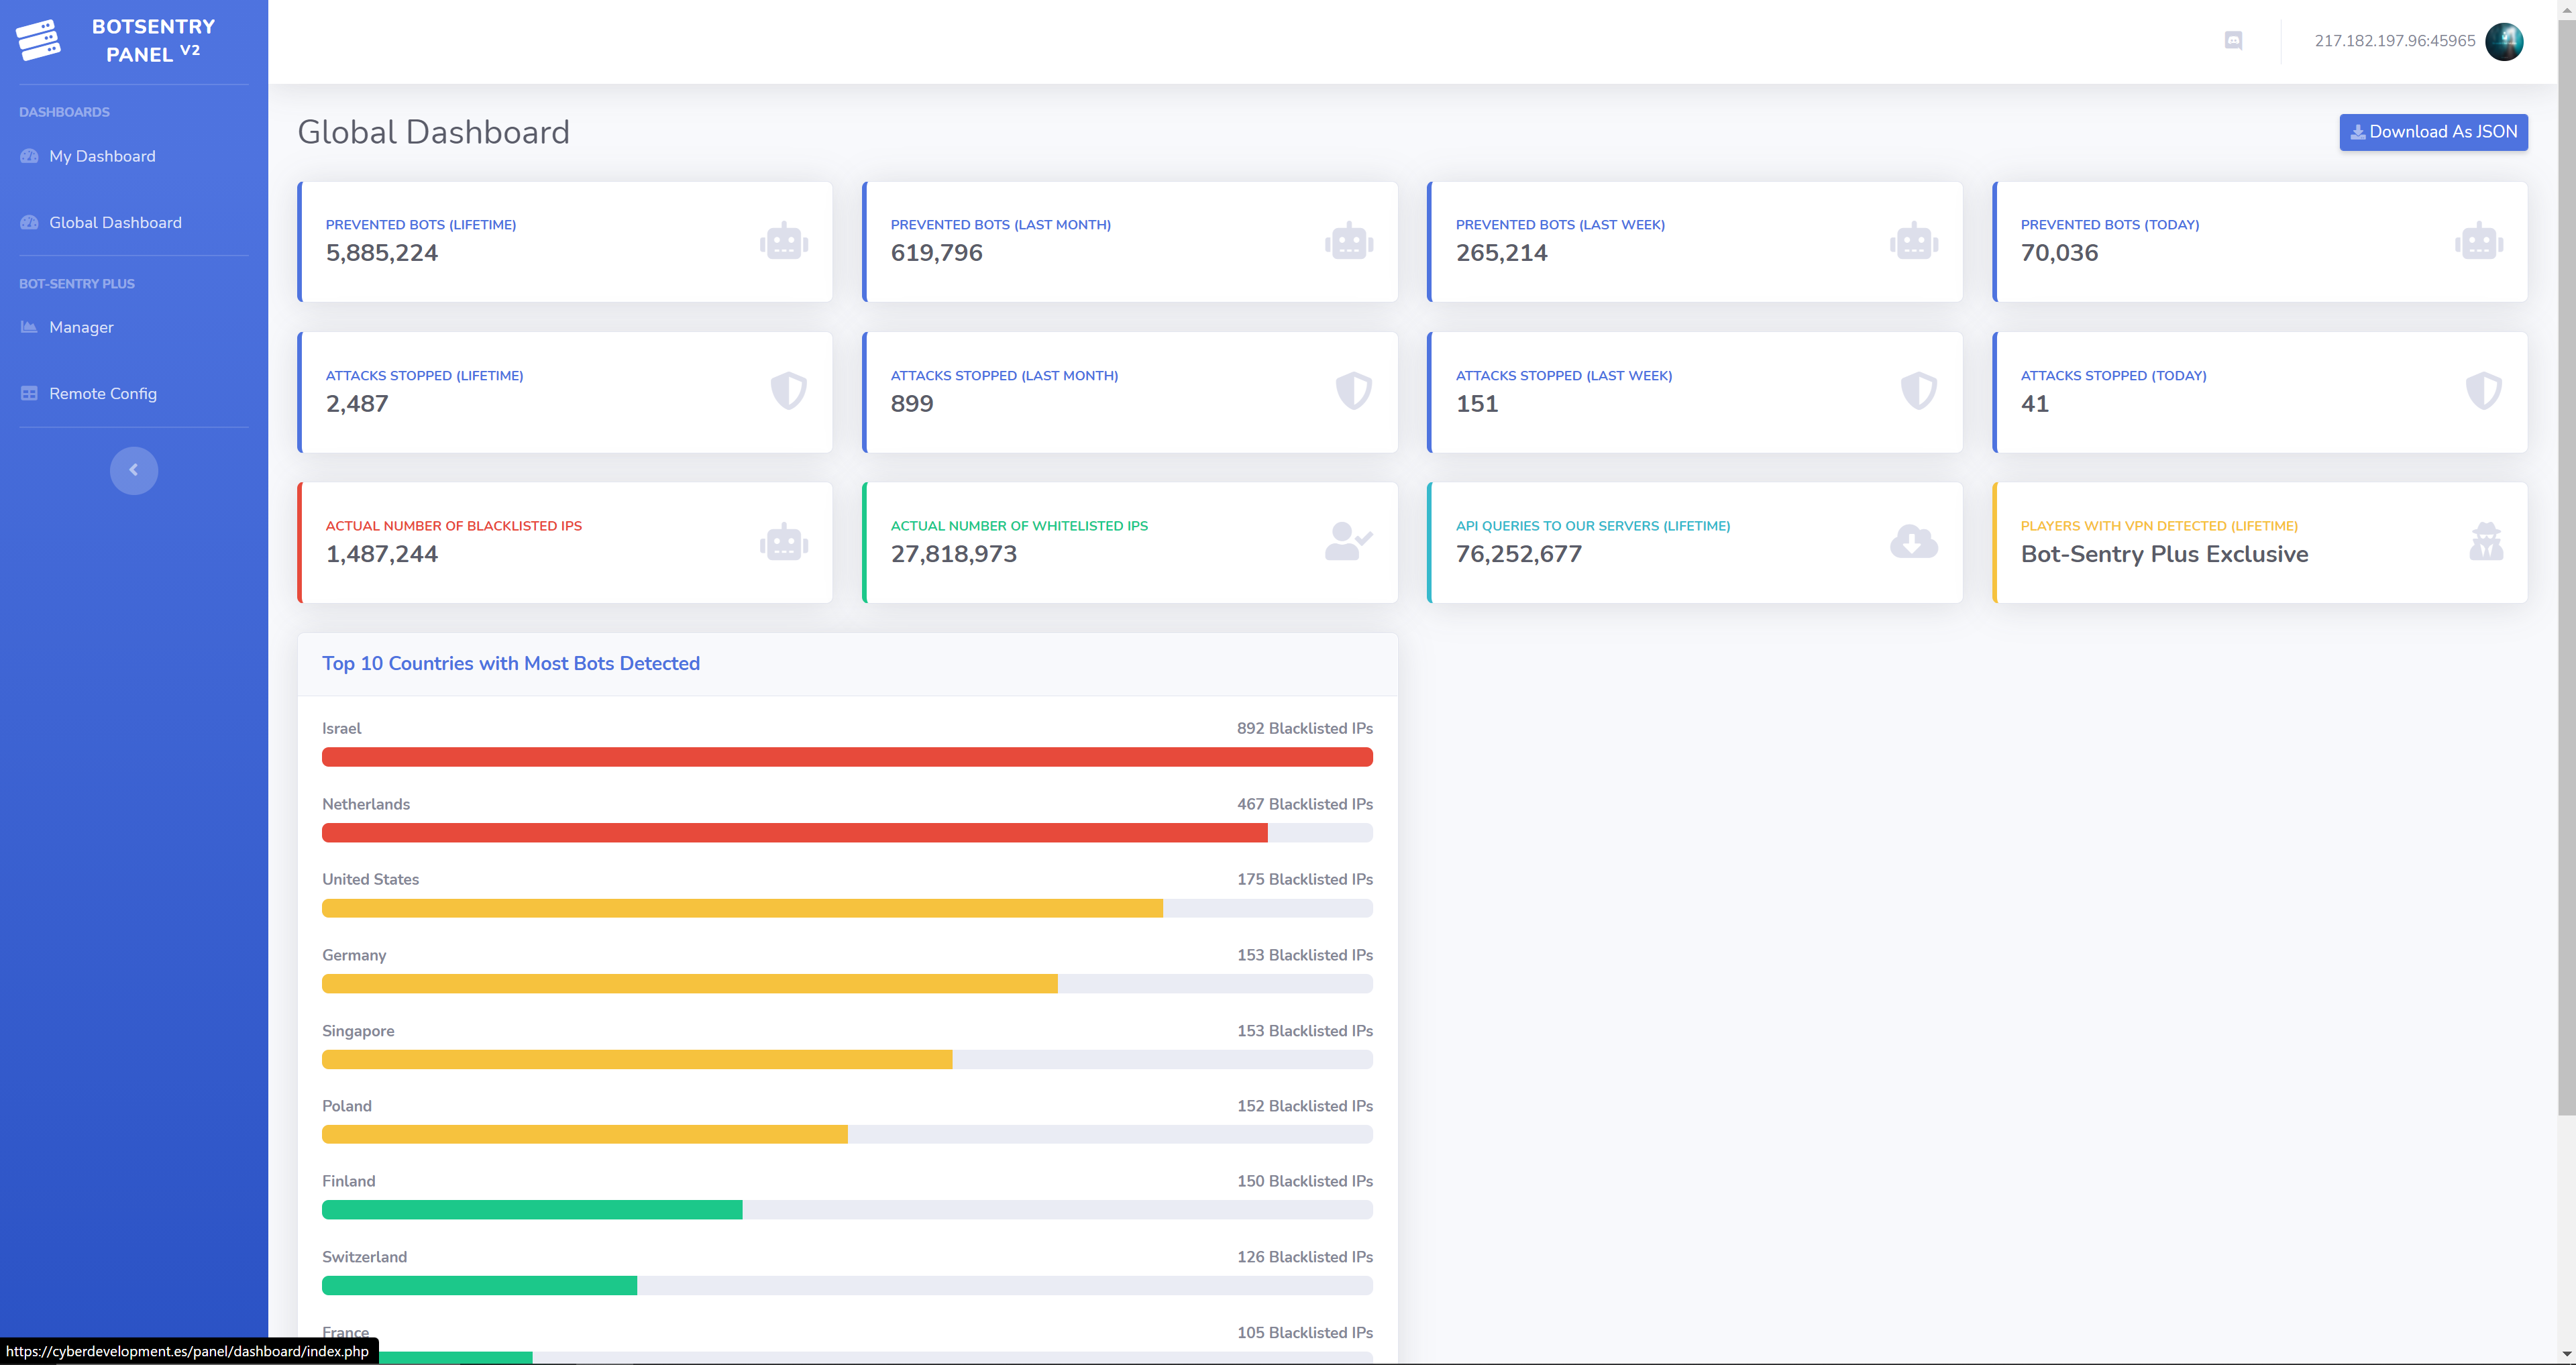Click Download As JSON button
The image size is (2576, 1365).
(x=2433, y=132)
